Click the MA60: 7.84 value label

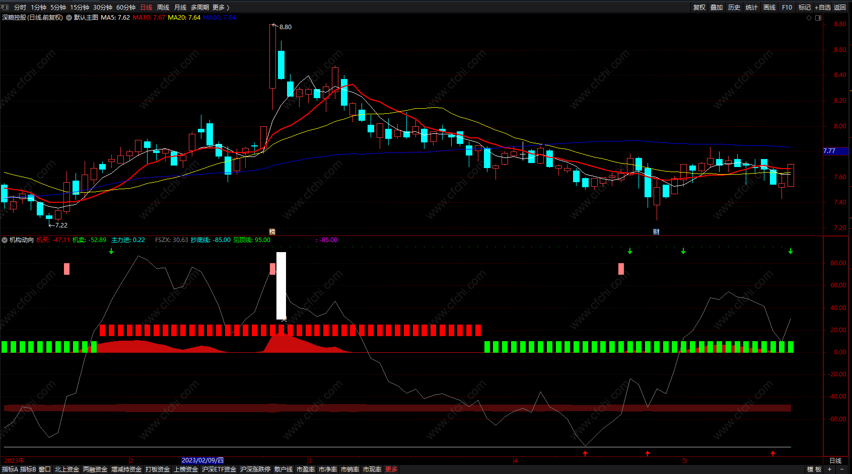[219, 18]
